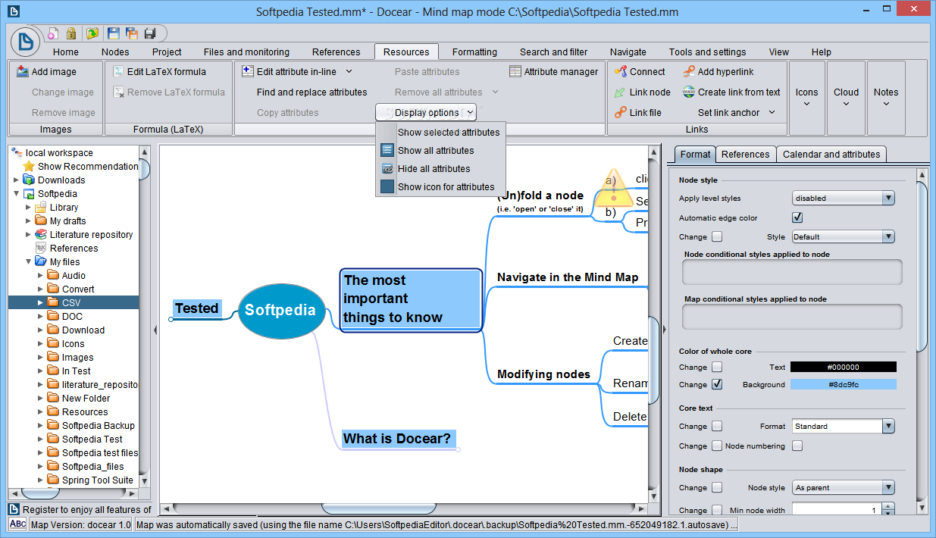
Task: Create a new mind map from quick toolbar
Action: tap(53, 33)
